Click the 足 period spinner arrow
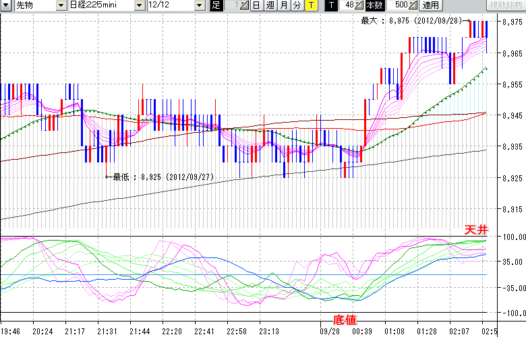Screen dimensions: 526x337 click(245, 5)
